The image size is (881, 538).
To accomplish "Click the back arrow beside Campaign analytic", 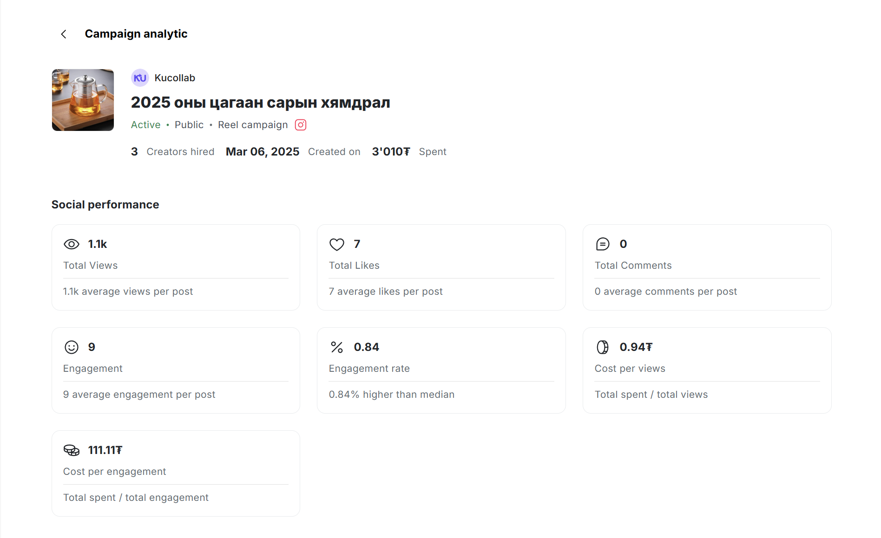I will pyautogui.click(x=64, y=34).
